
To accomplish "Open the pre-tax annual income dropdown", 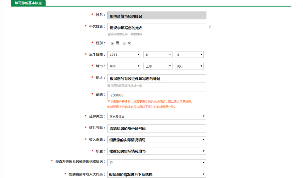I will click(157, 174).
